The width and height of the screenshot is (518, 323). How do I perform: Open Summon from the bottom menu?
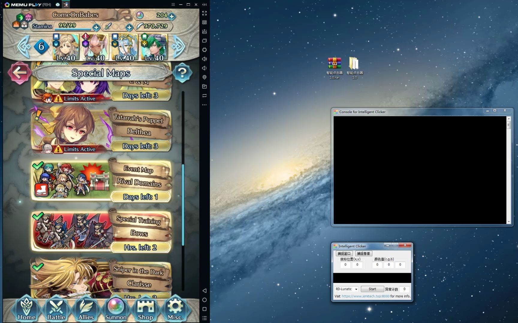[x=116, y=309]
